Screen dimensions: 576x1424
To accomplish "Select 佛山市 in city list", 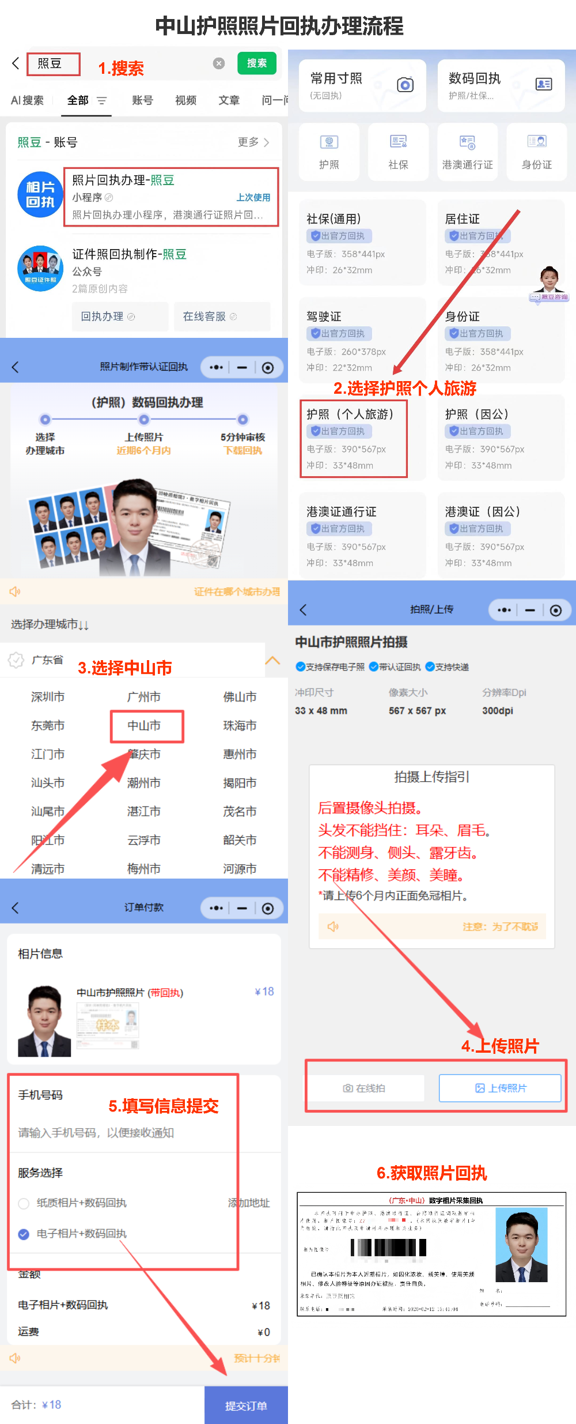I will [240, 697].
